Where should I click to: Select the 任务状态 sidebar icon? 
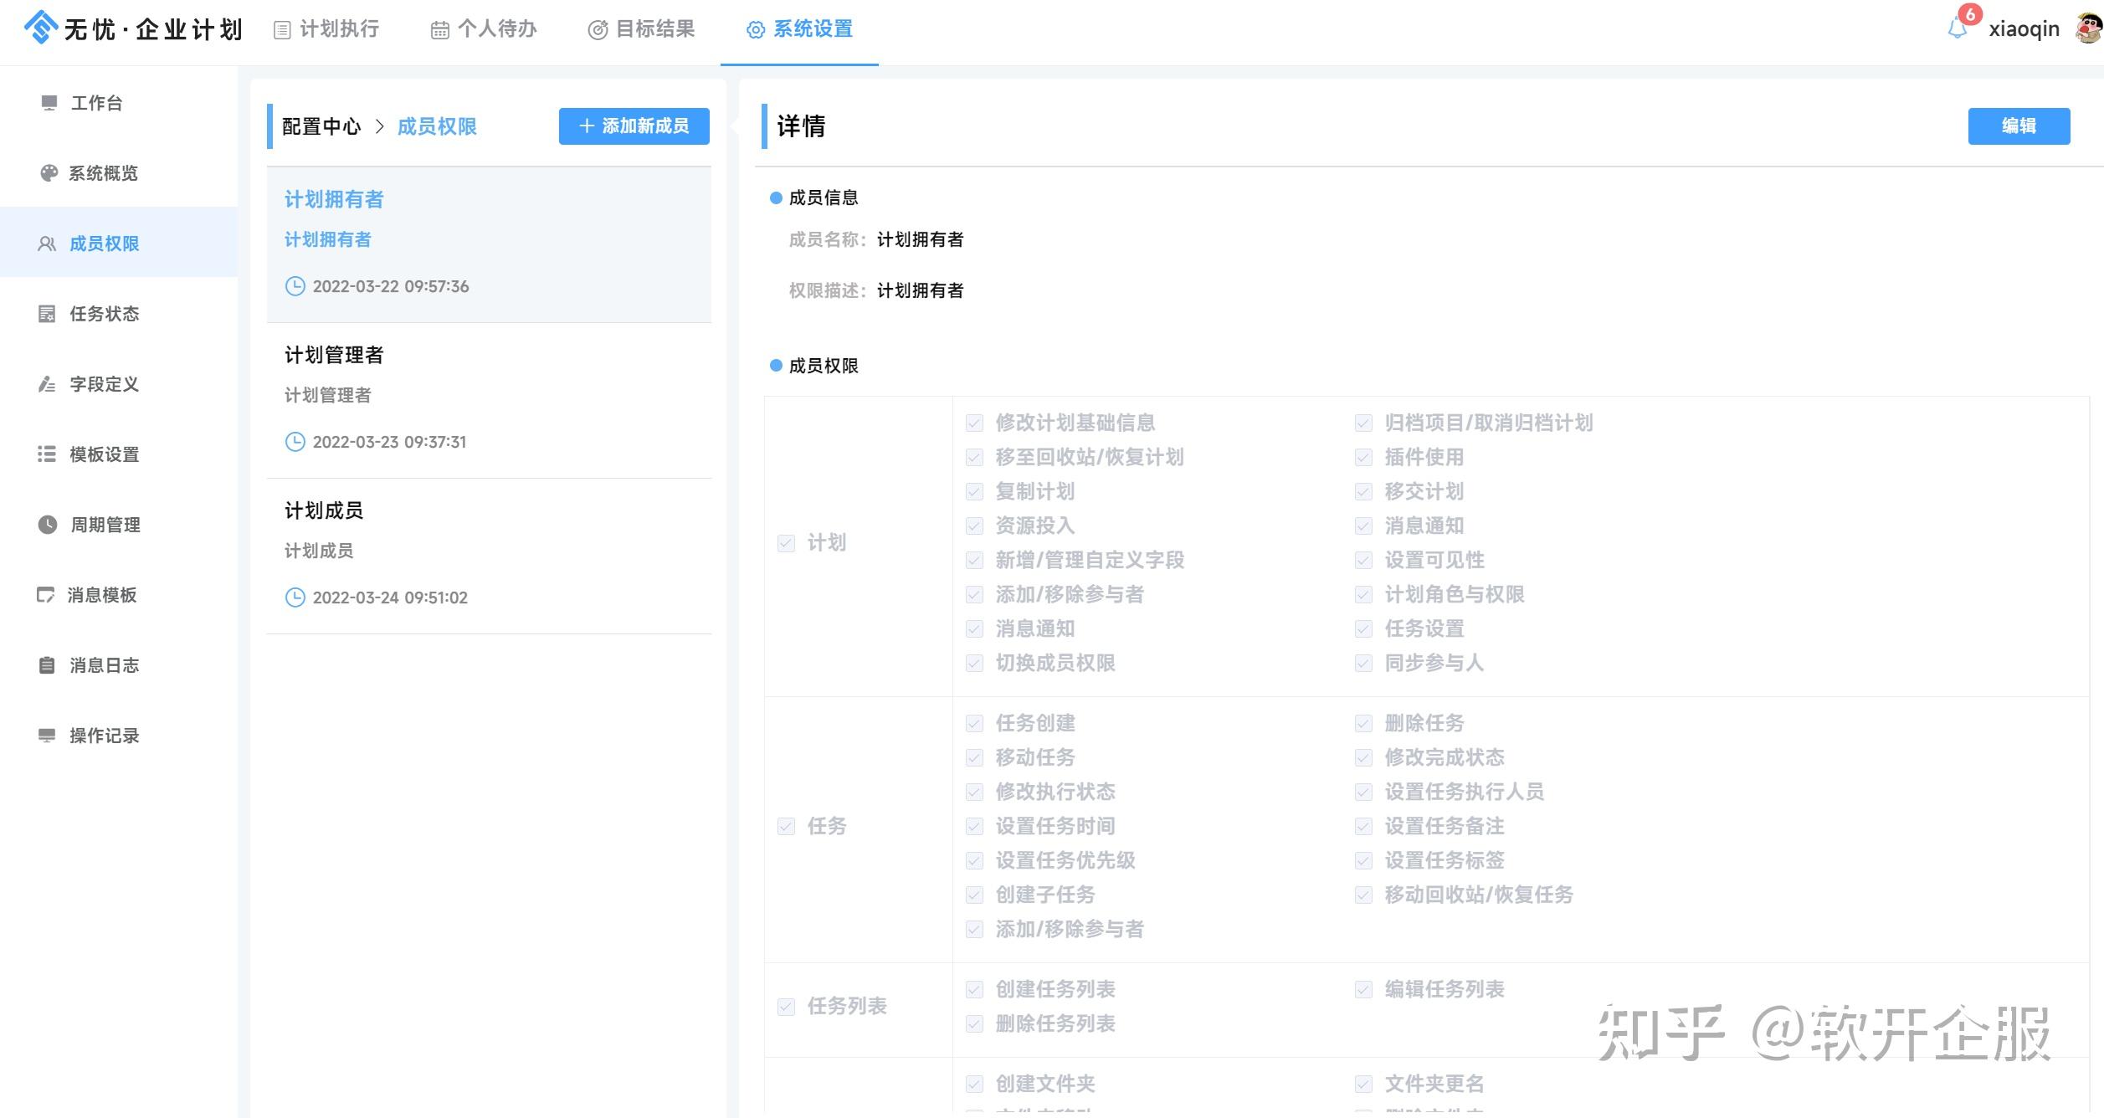pos(48,314)
